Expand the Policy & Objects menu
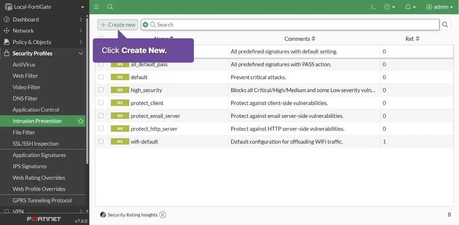 click(43, 42)
